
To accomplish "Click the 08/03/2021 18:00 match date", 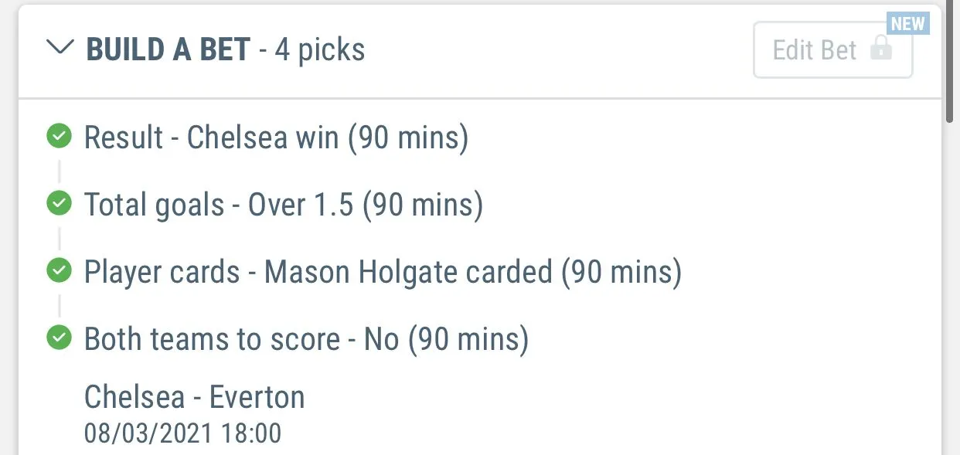I will tap(182, 433).
